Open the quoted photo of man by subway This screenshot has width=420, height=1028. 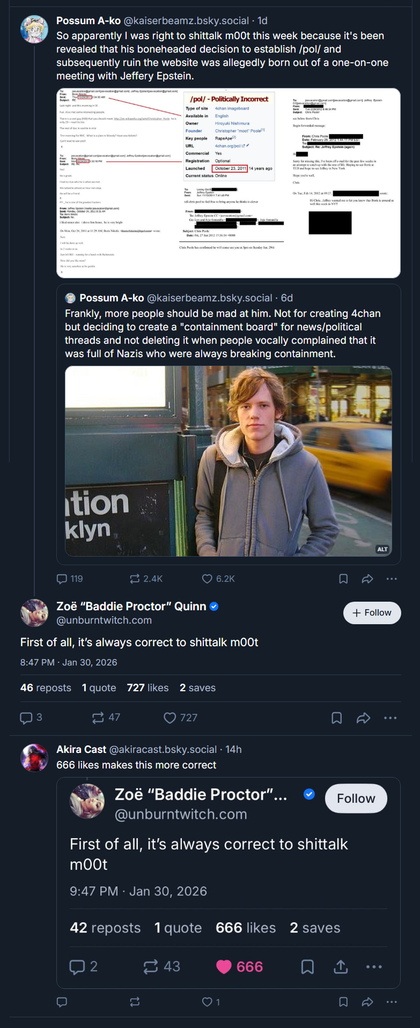click(x=229, y=461)
